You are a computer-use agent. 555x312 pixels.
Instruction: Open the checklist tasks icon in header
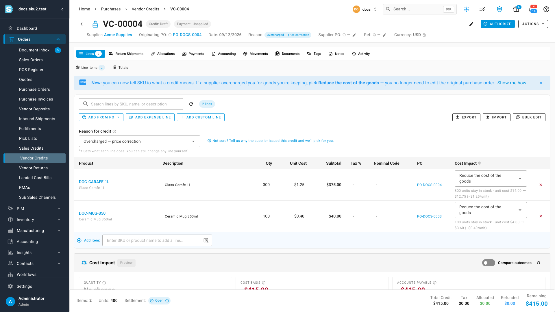pos(482,9)
